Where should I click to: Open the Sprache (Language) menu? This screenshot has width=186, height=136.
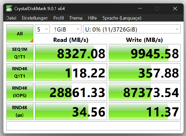click(122, 18)
